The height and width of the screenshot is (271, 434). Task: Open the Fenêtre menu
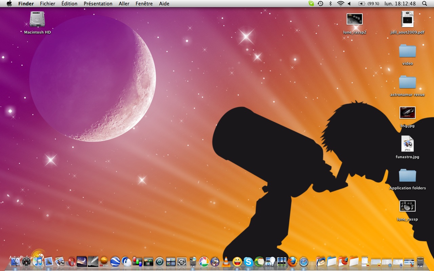point(144,4)
